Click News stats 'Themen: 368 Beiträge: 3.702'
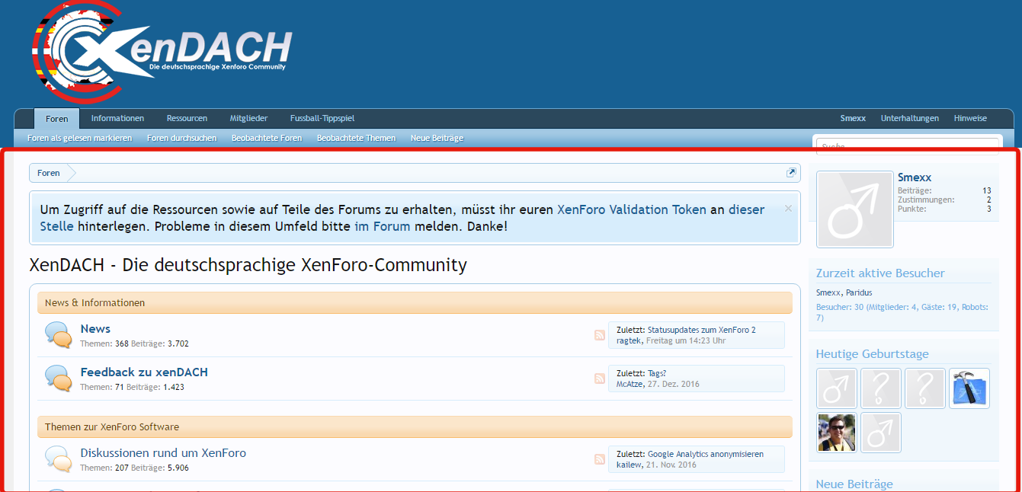 [x=135, y=343]
